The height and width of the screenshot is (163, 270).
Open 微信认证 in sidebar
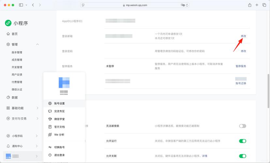(17, 89)
